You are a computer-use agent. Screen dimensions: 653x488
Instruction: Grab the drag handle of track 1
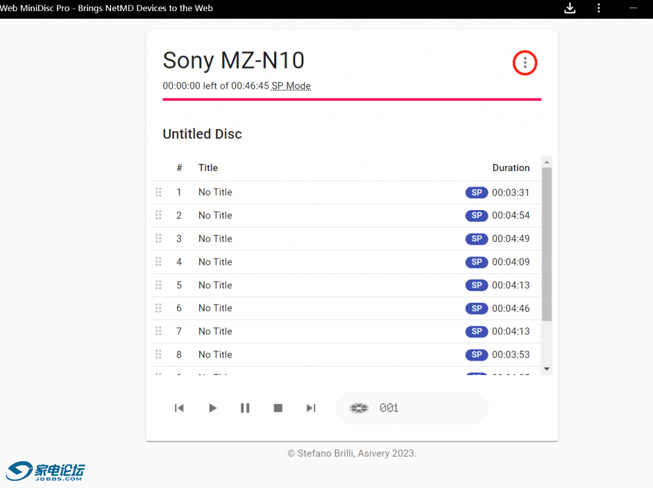click(x=159, y=192)
